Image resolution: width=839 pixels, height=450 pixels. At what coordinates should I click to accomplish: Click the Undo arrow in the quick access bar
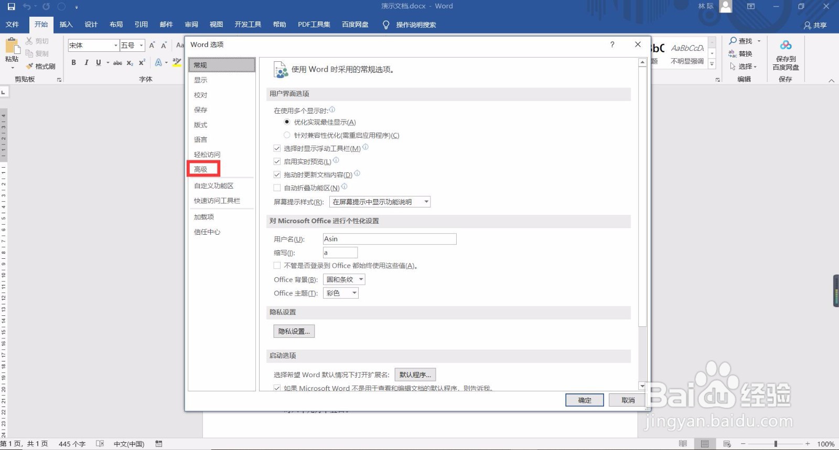(27, 7)
